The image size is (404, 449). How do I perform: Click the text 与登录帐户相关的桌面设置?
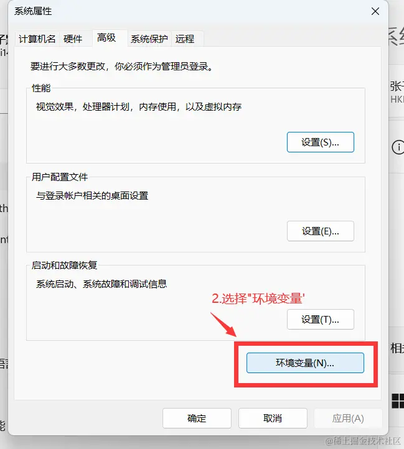92,196
